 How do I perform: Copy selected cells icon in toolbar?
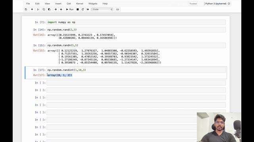tap(44, 9)
